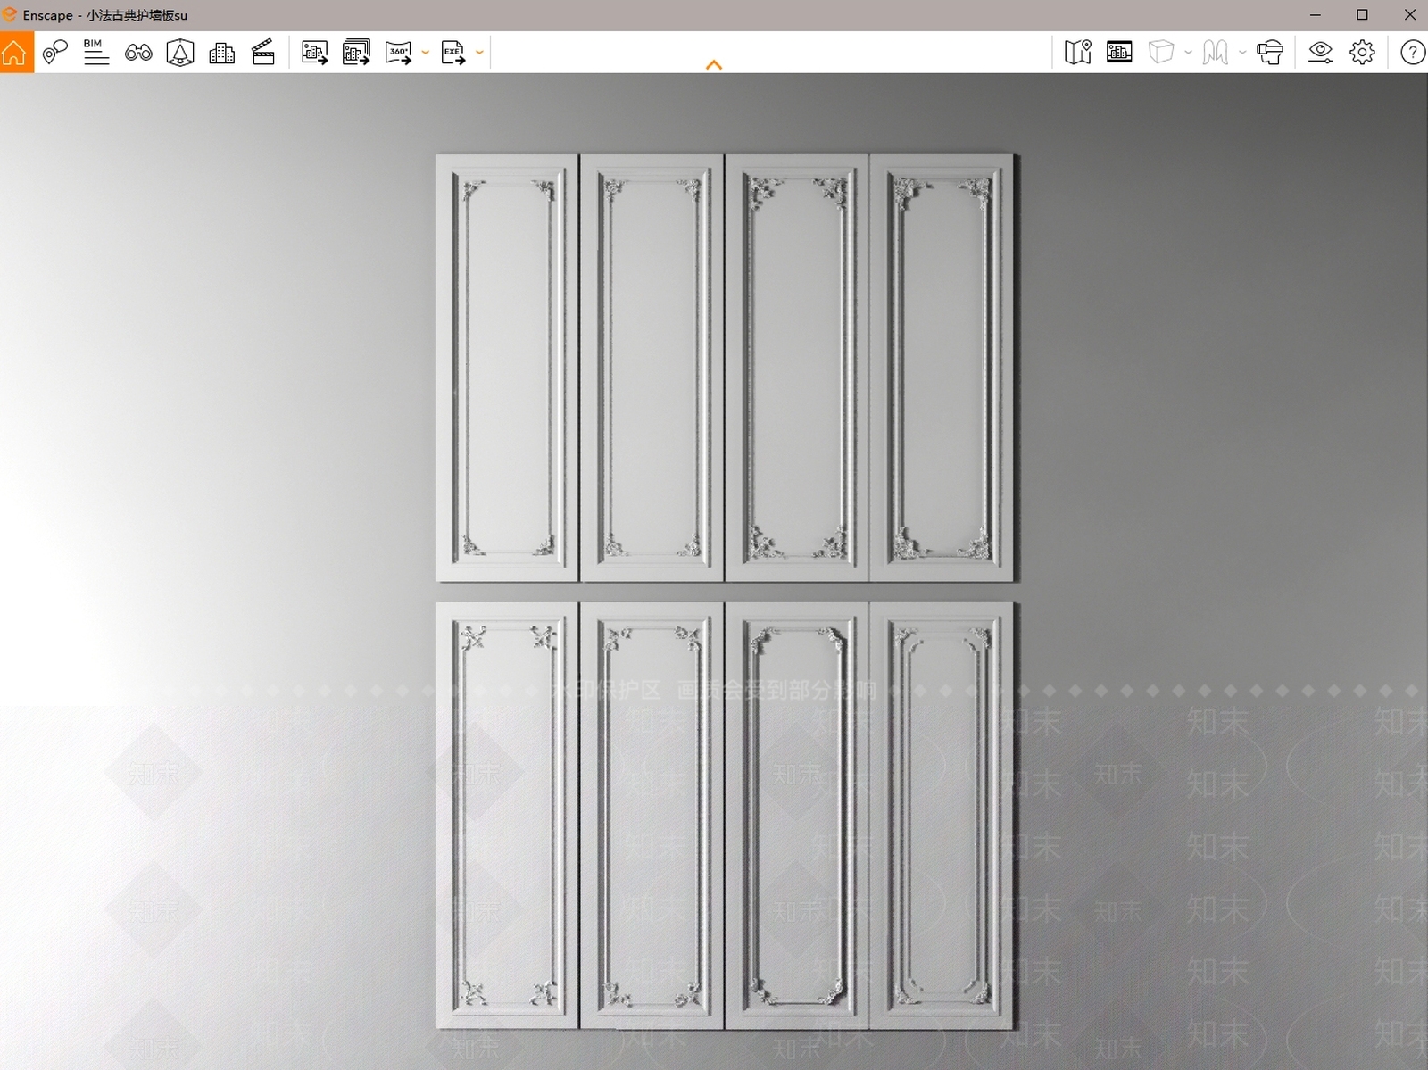Screen dimensions: 1428x1070
Task: Open general settings gear icon
Action: pyautogui.click(x=1362, y=53)
